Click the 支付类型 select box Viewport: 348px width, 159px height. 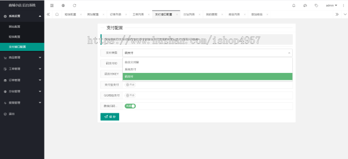pyautogui.click(x=208, y=53)
